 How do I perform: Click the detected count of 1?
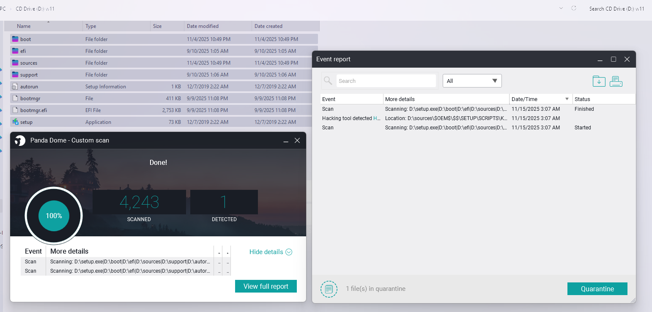224,203
